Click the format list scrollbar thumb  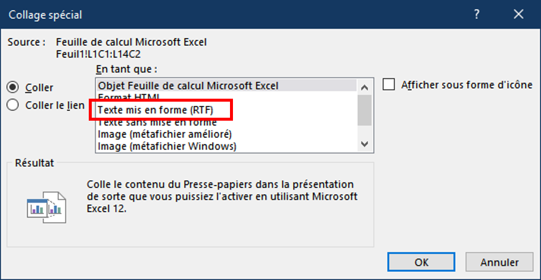[x=364, y=111]
